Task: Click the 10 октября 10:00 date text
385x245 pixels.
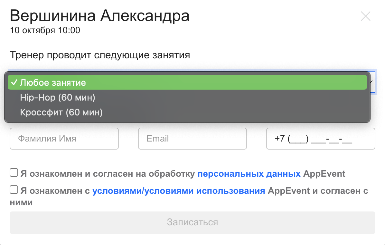Action: pos(45,31)
